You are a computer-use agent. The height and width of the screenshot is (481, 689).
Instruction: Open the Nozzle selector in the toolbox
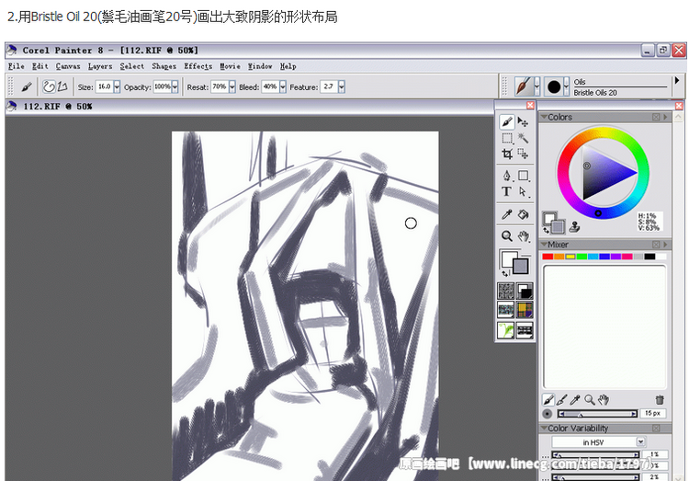525,330
